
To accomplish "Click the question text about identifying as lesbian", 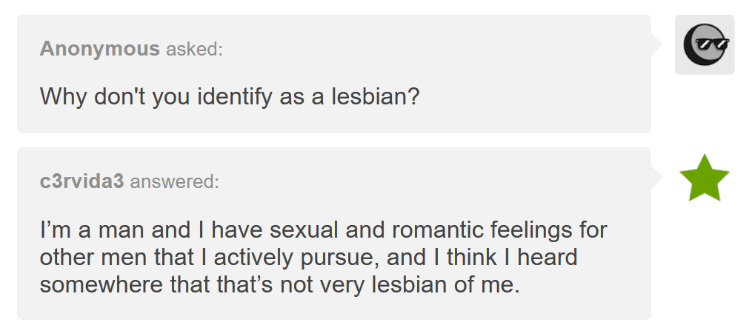I will tap(230, 96).
